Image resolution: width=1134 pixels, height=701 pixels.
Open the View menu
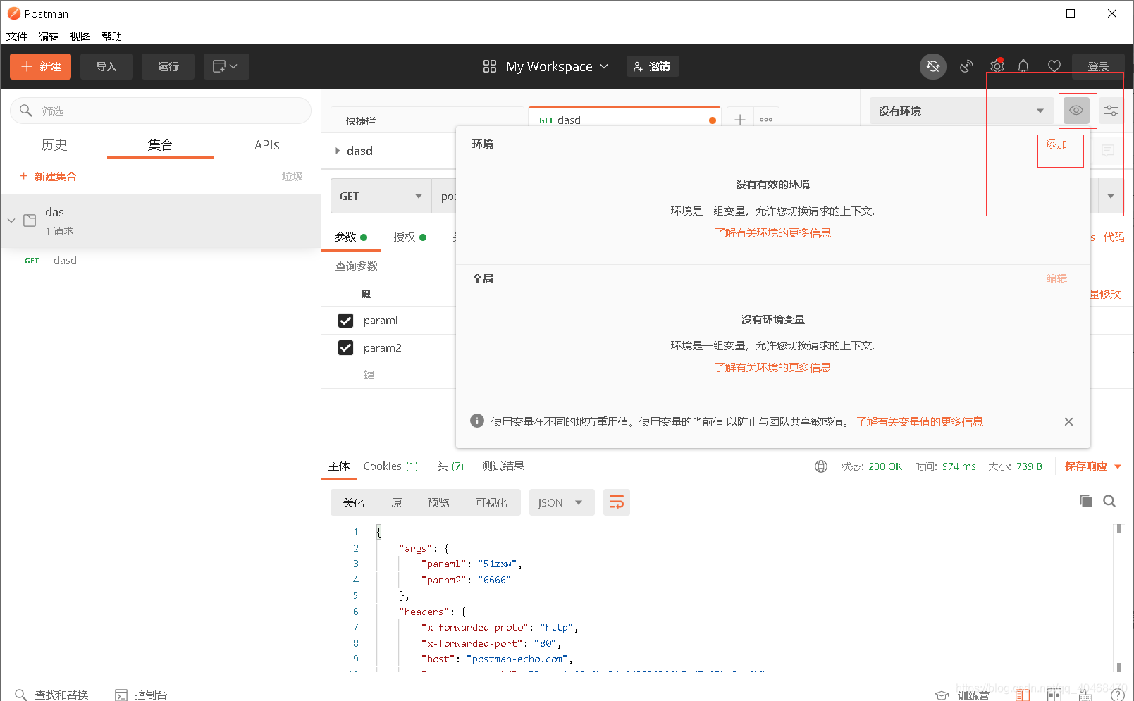click(80, 36)
